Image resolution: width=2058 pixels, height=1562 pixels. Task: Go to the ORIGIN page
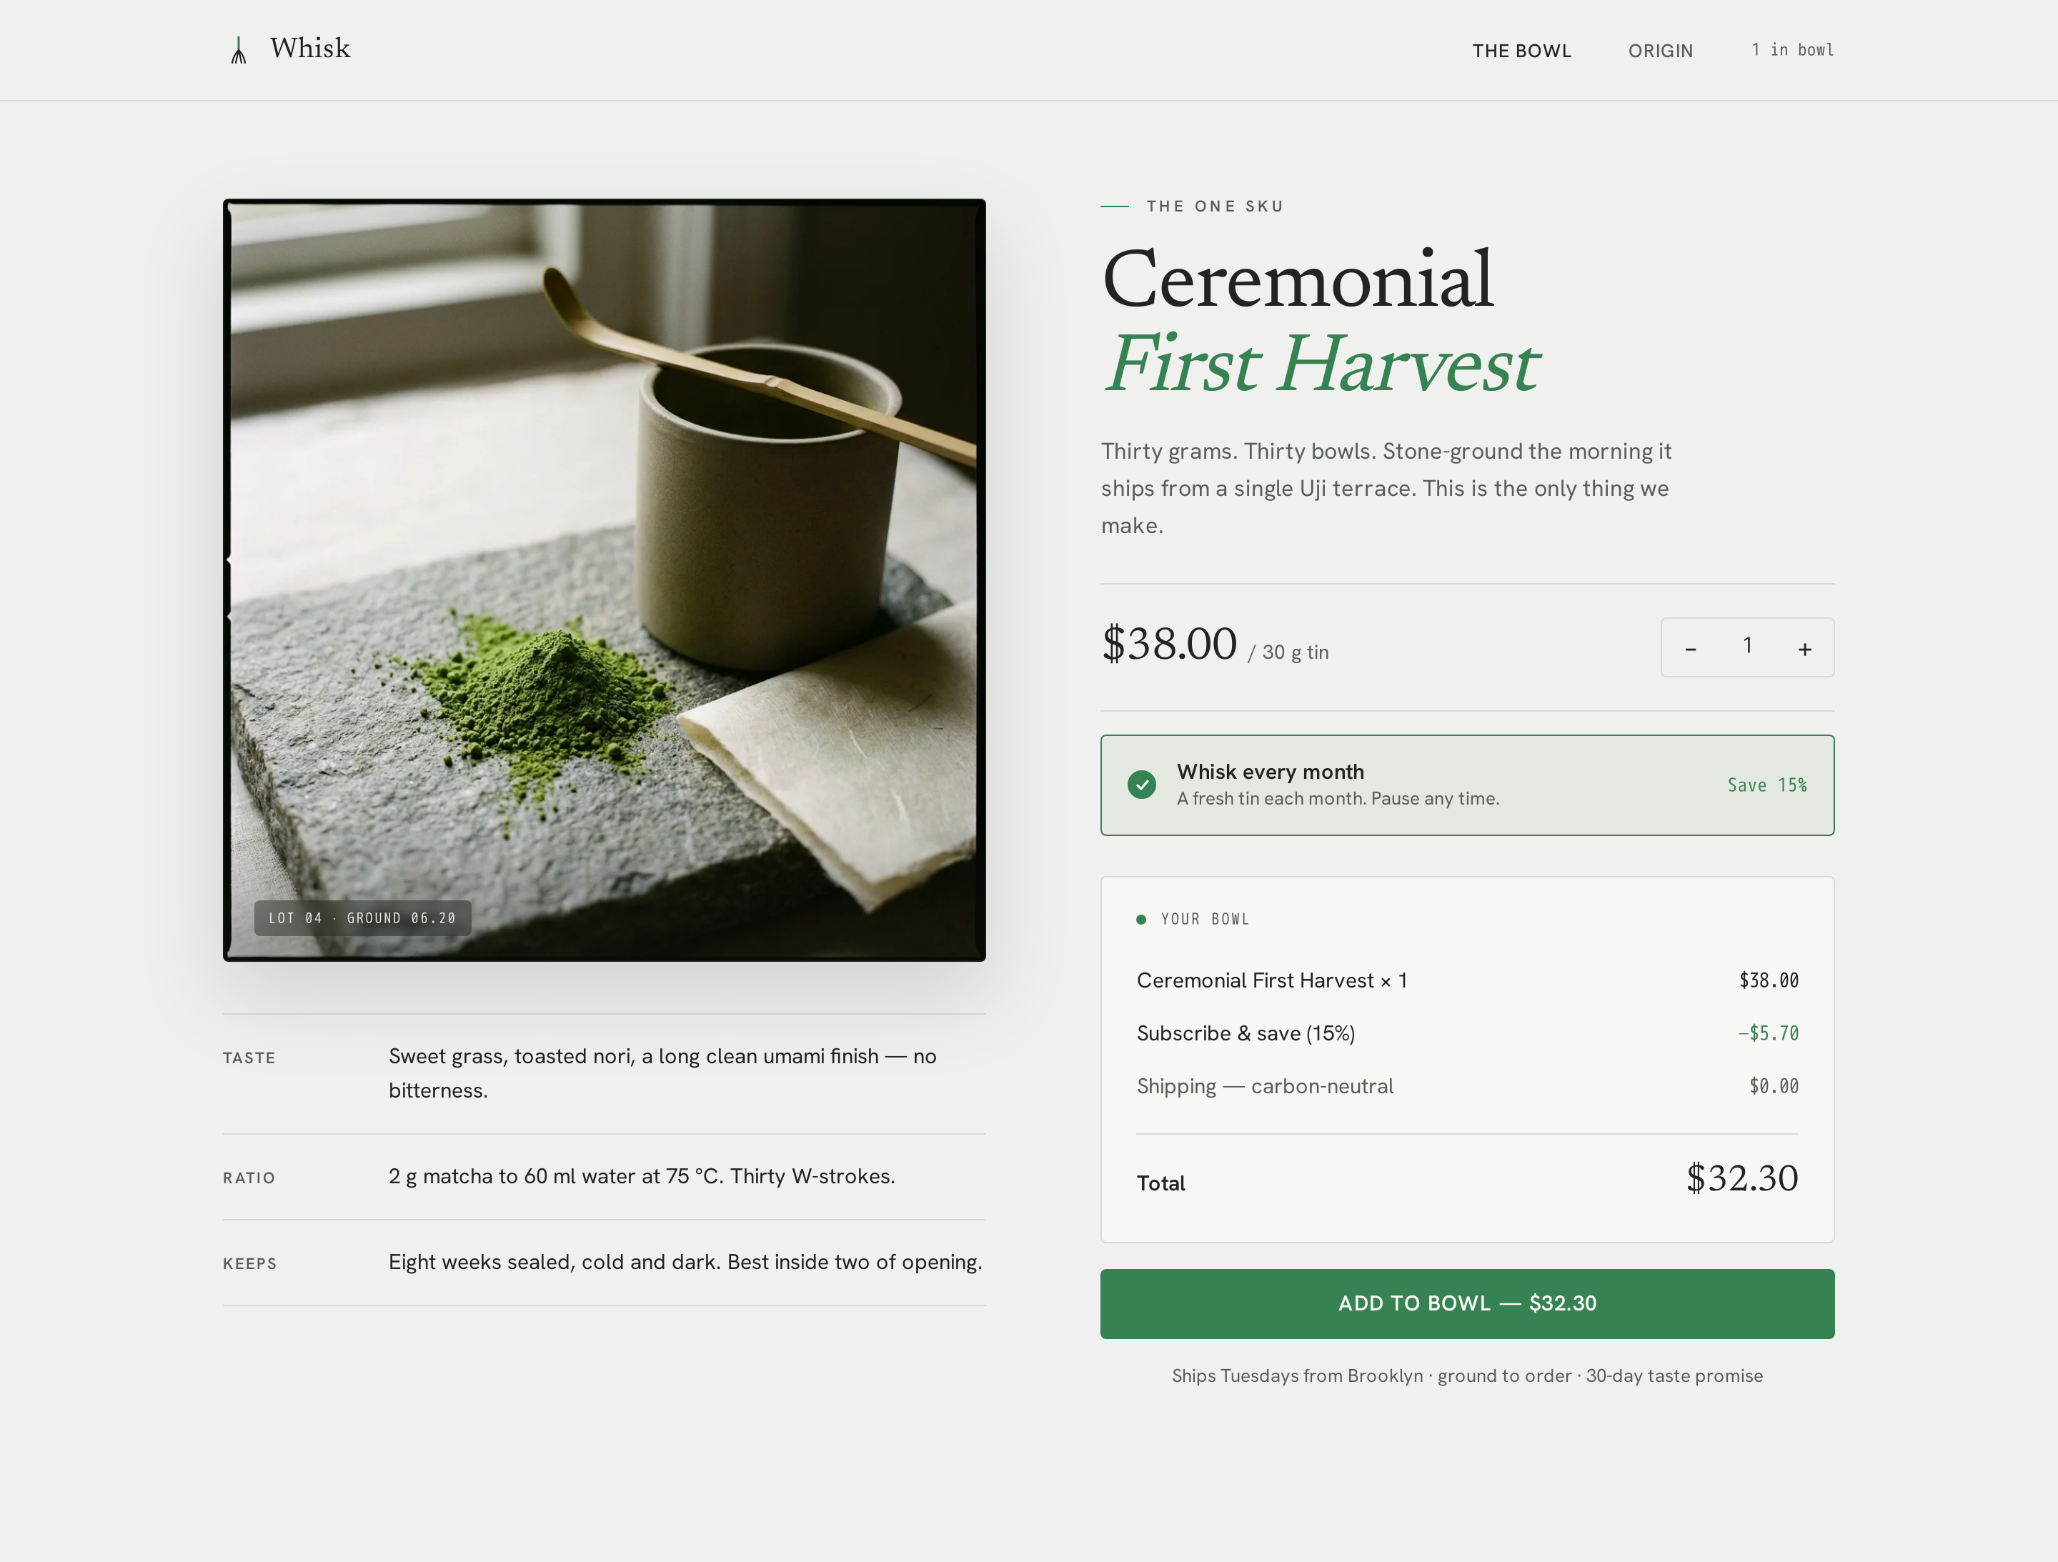(1660, 51)
